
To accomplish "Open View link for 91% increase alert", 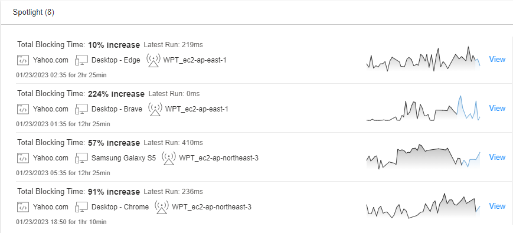I will (497, 206).
